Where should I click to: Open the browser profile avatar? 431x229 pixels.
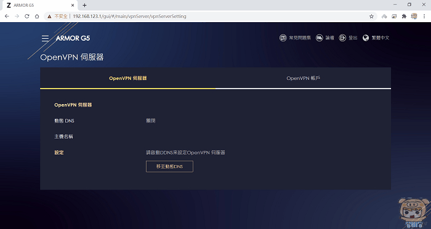pyautogui.click(x=414, y=16)
